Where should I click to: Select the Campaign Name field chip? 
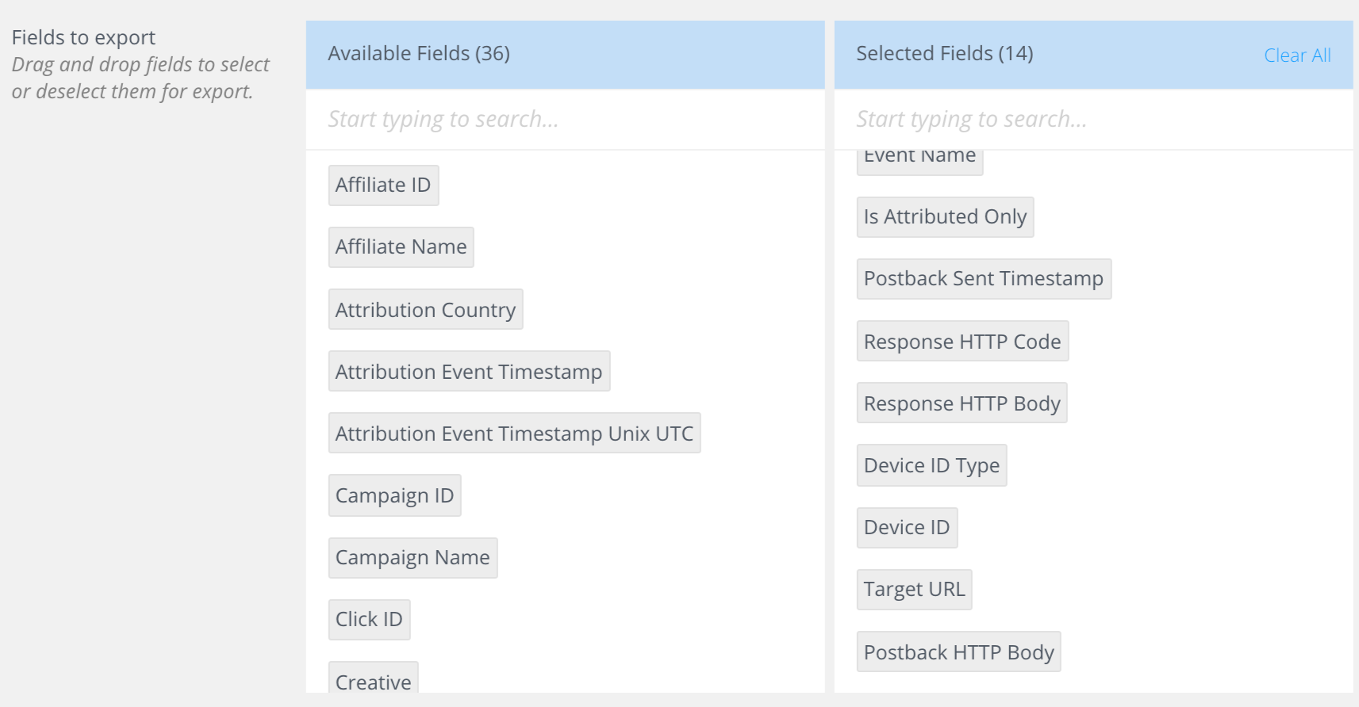pos(413,557)
